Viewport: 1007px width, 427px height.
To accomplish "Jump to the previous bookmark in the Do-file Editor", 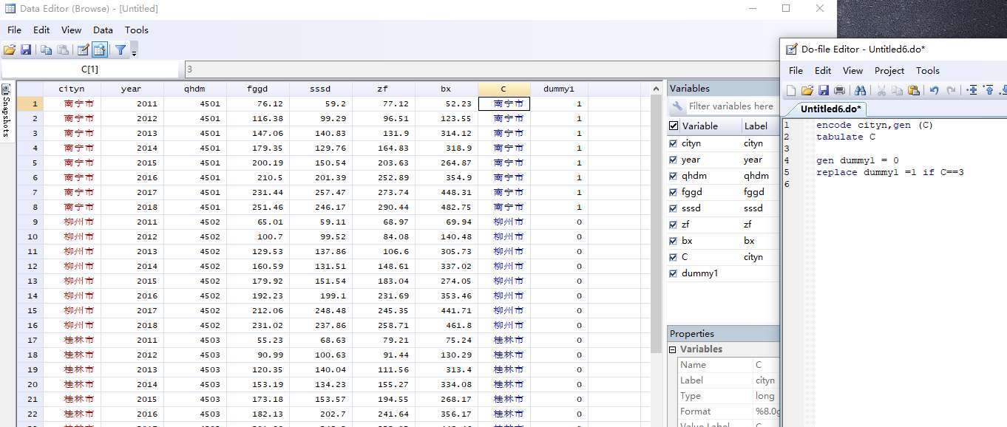I will [x=989, y=90].
